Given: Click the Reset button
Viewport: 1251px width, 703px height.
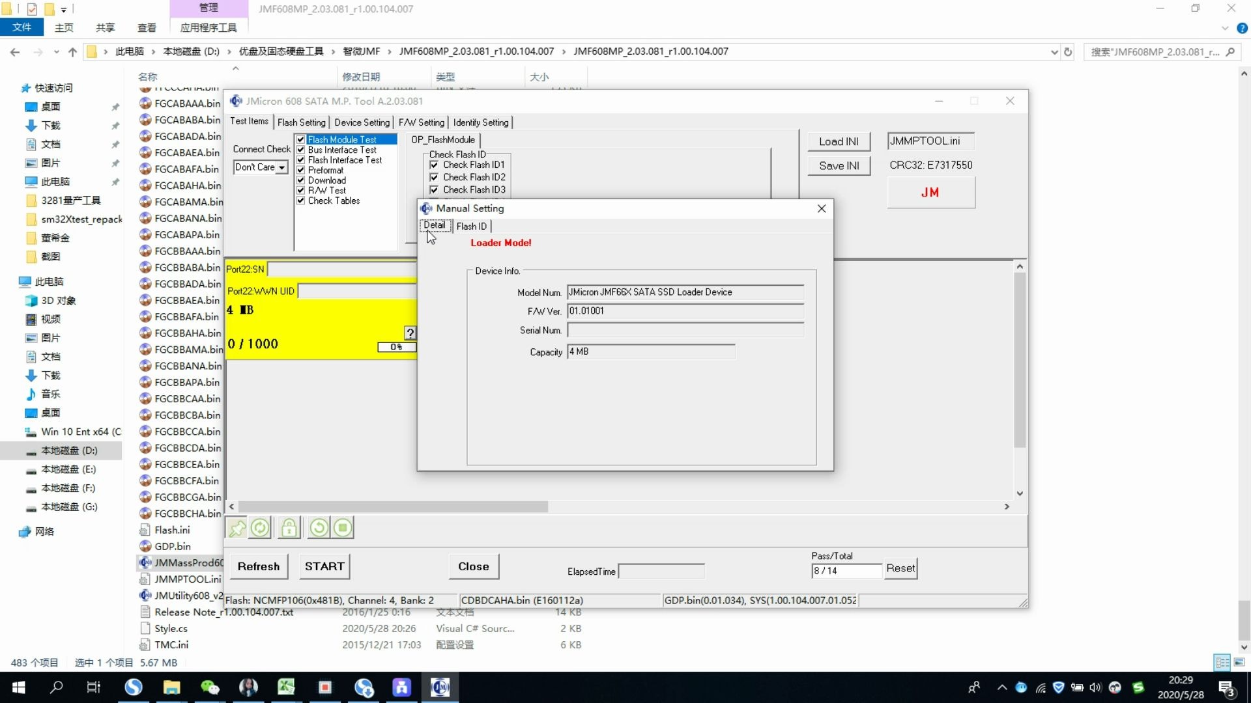Looking at the screenshot, I should pos(900,568).
